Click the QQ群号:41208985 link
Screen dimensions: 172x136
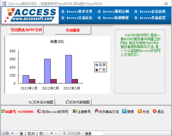pos(19,112)
